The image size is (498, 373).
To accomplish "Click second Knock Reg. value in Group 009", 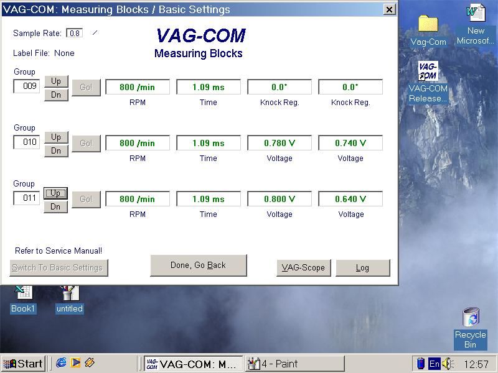I will [350, 87].
